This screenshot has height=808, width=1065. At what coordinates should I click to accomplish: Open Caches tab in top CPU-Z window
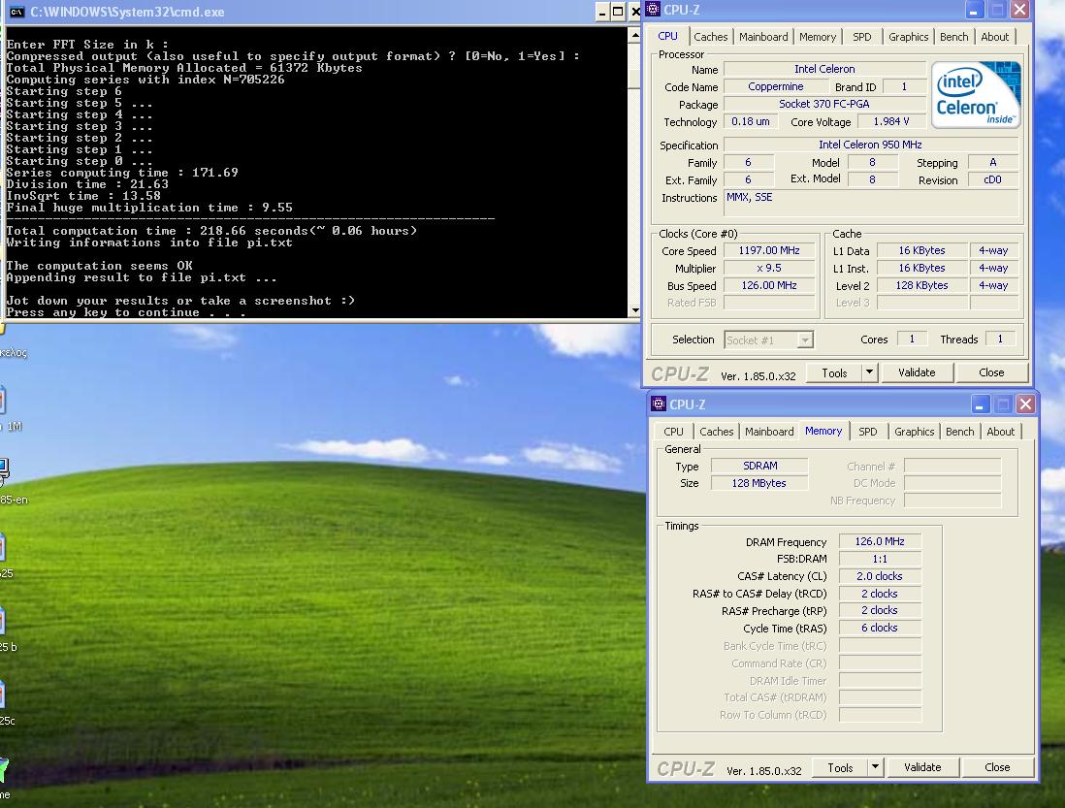click(710, 37)
